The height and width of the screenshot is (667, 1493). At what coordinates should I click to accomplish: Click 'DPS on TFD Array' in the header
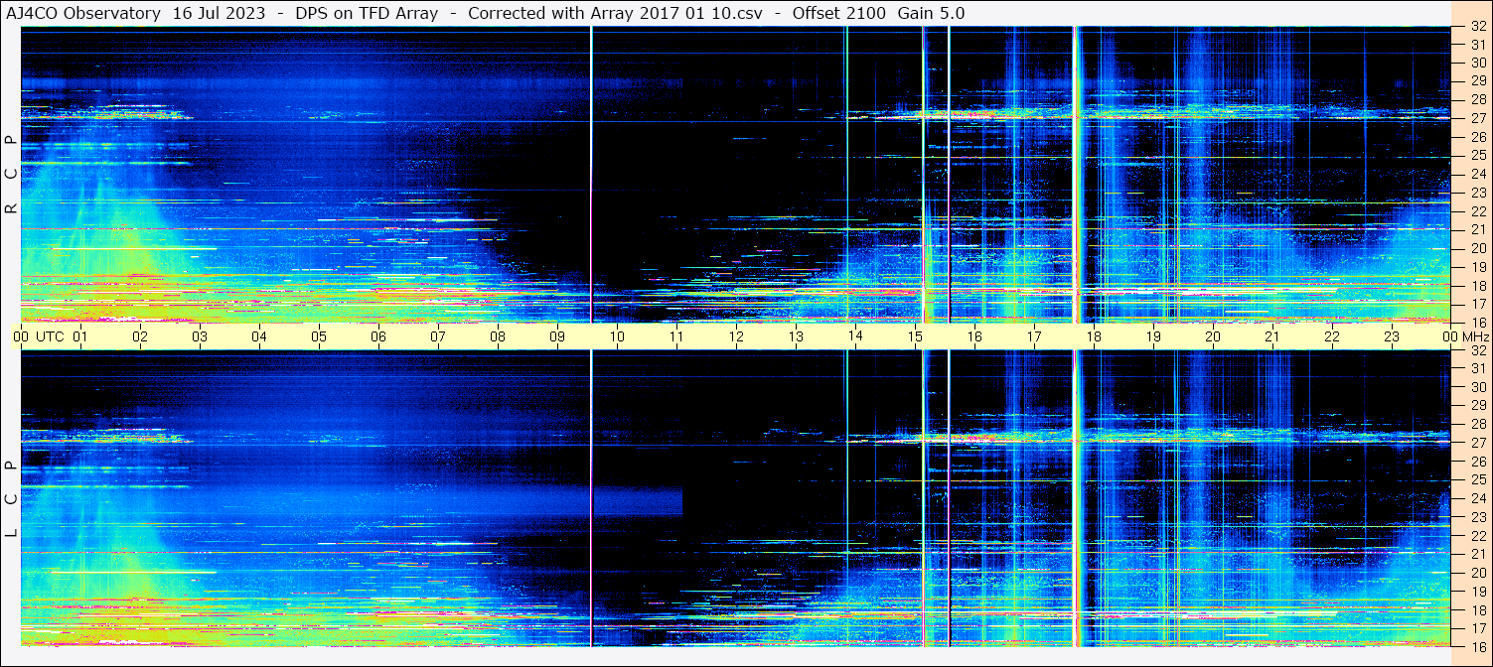click(367, 13)
